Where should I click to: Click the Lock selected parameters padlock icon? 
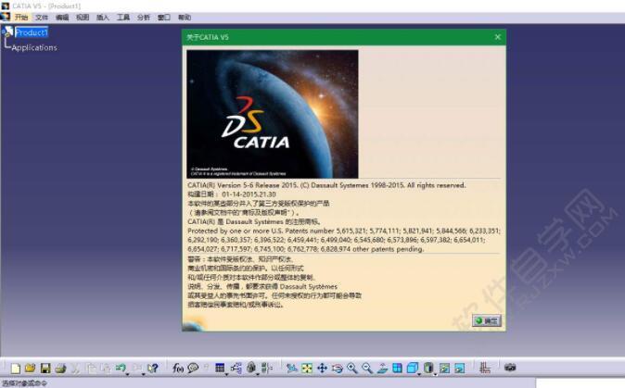pos(251,368)
